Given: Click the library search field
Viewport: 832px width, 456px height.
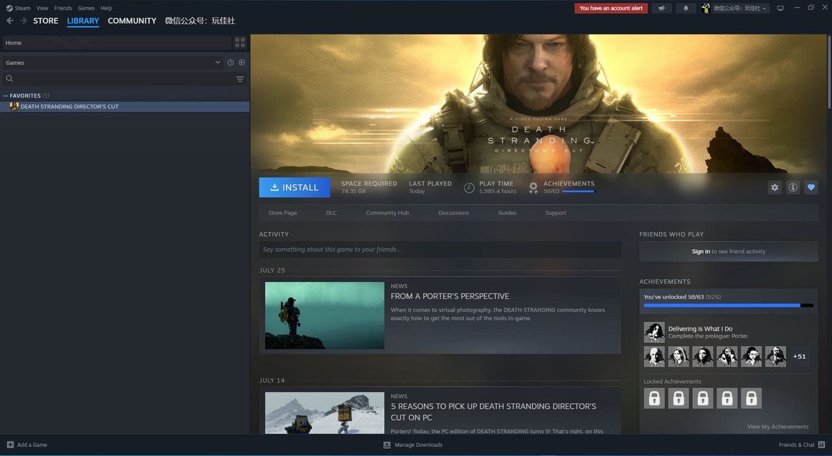Looking at the screenshot, I should [x=123, y=79].
